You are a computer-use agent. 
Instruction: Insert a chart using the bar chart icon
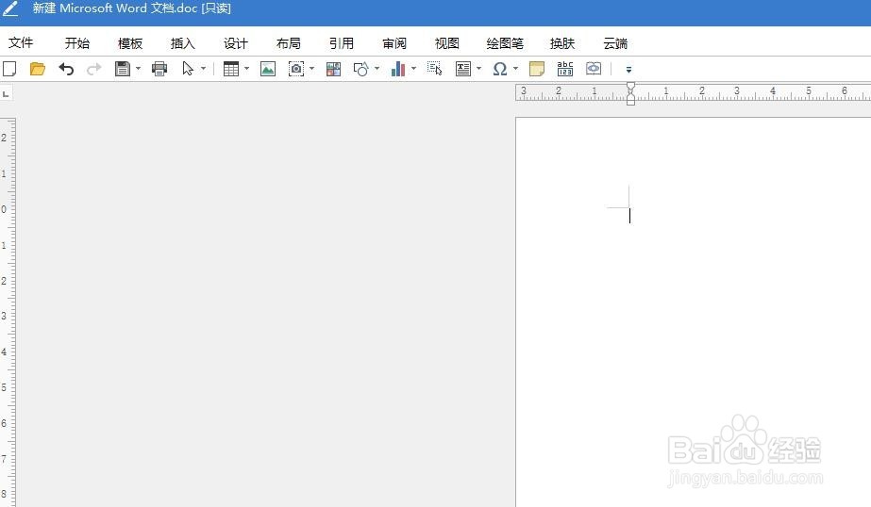point(397,69)
